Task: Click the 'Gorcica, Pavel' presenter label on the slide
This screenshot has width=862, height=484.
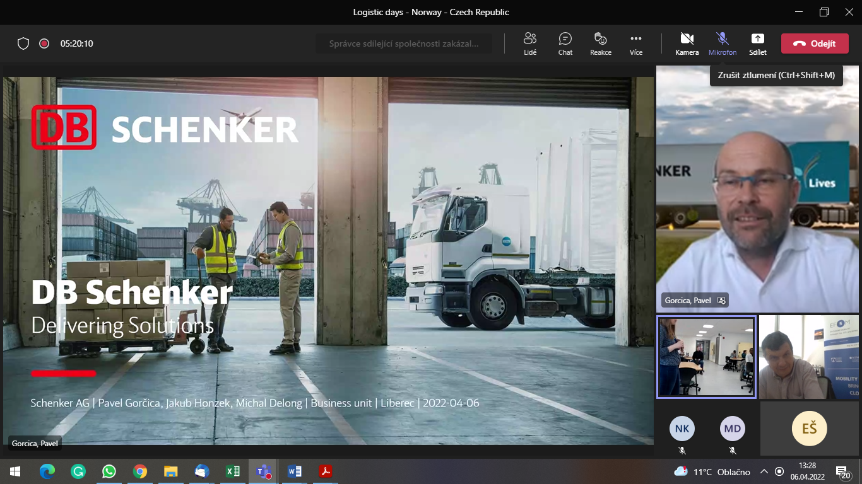Action: [34, 443]
